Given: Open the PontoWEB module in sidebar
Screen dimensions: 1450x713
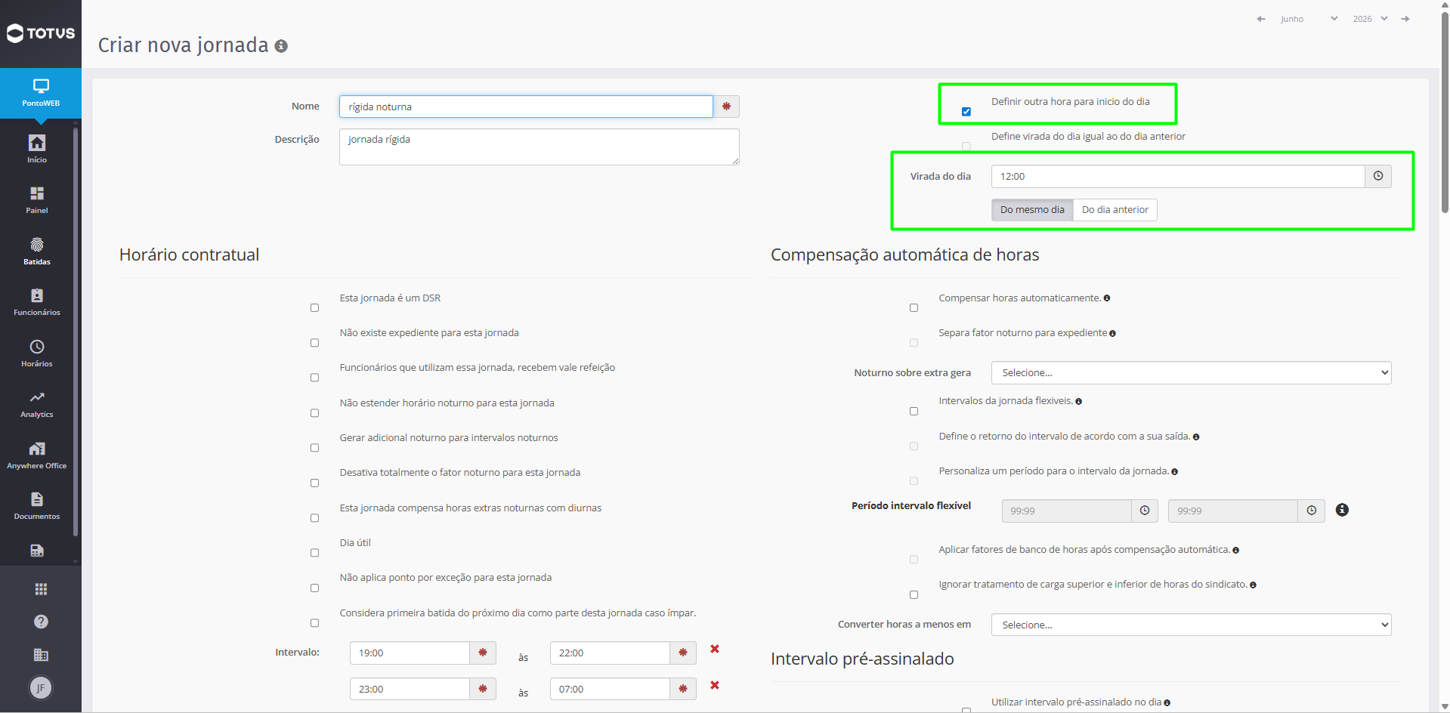Looking at the screenshot, I should [41, 93].
